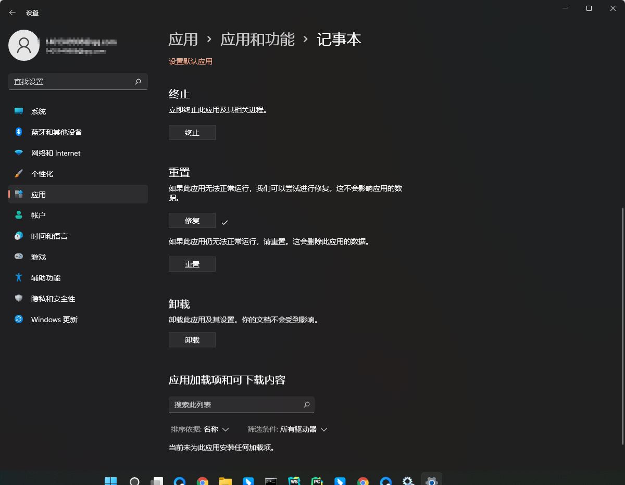Go back to 应用和功能 breadcrumb
Screen dimensions: 625x485
(257, 39)
